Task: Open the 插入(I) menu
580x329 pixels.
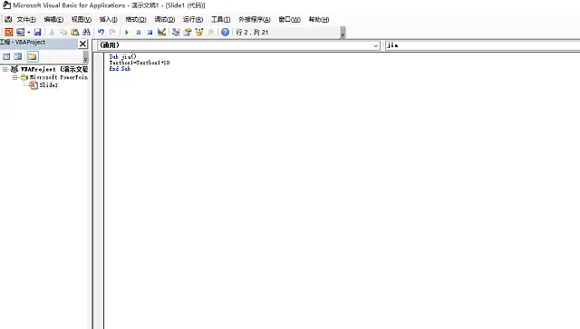Action: (108, 19)
